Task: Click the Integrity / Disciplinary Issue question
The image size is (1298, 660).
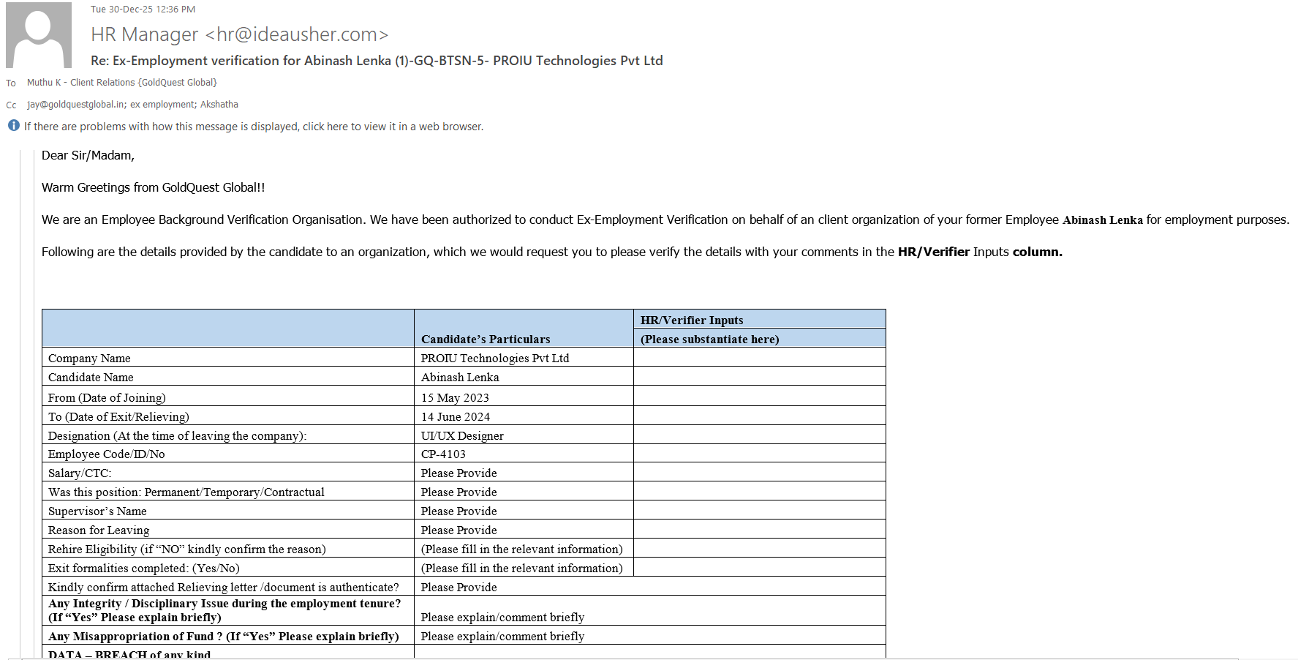Action: (224, 610)
